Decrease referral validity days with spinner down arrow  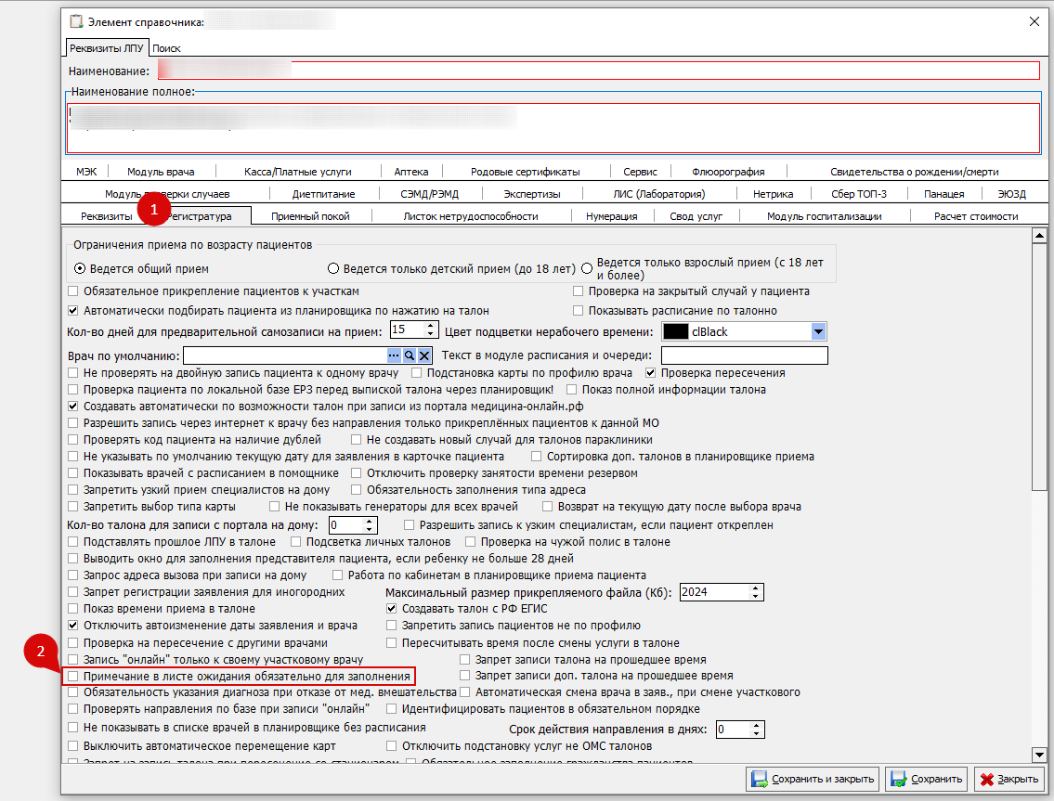tap(758, 733)
